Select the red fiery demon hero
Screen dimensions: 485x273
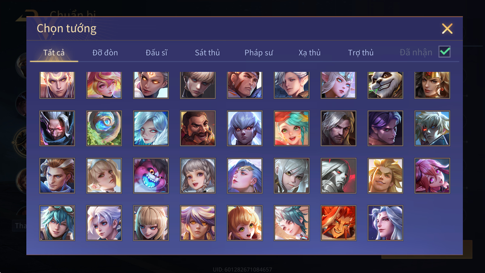338,223
